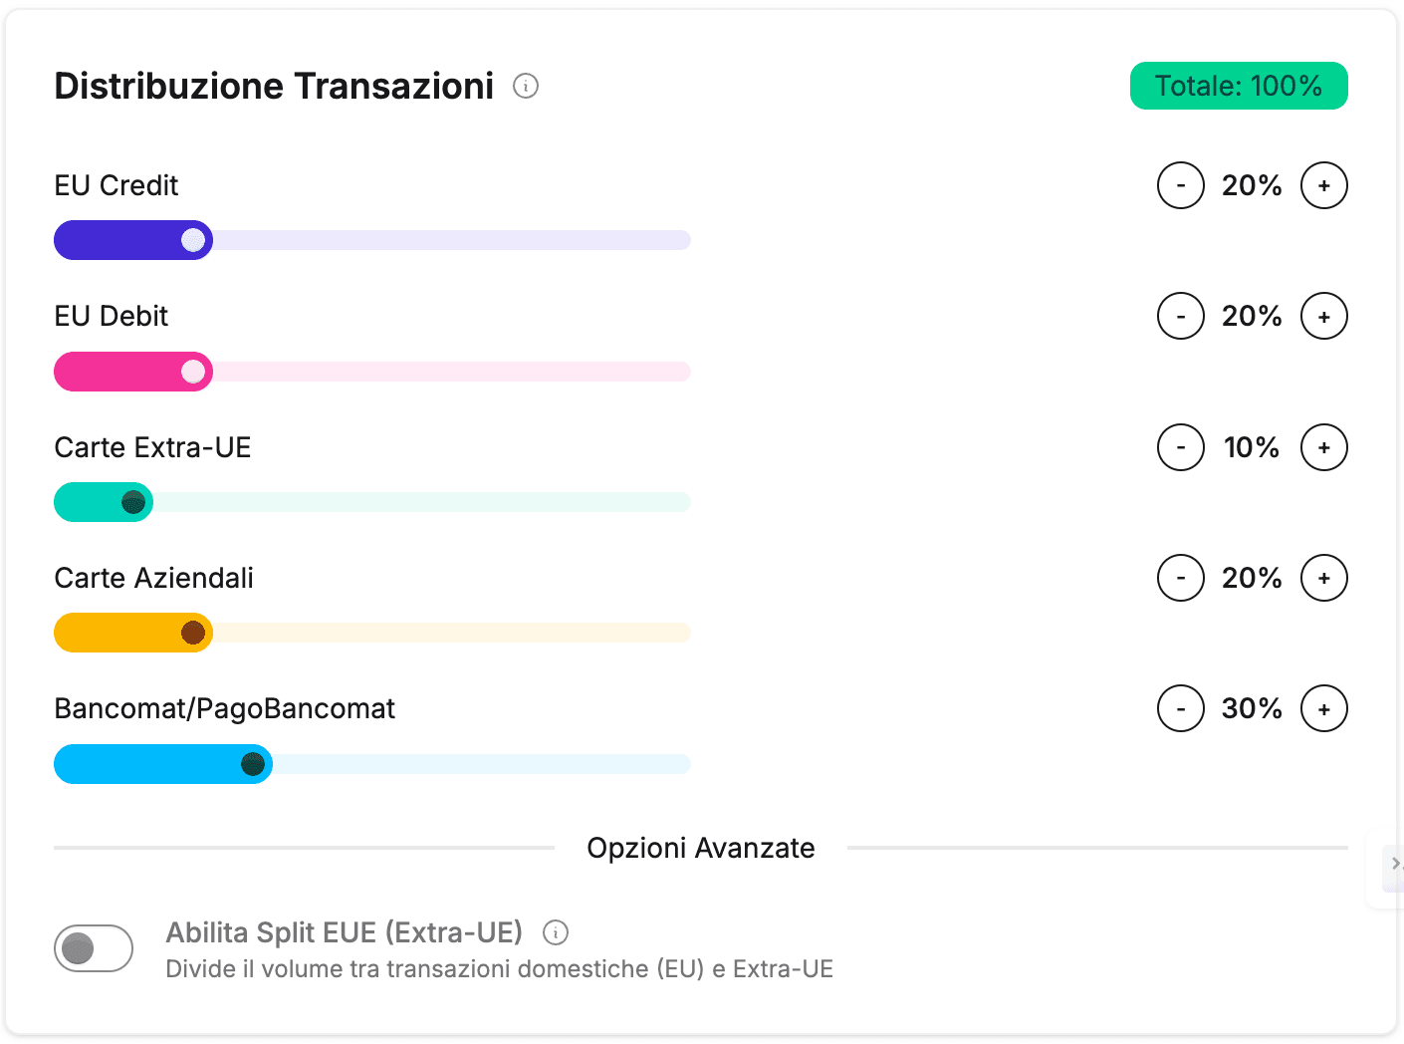Expand the Opzioni Avanzate section
Viewport: 1404px width, 1044px height.
tap(701, 848)
